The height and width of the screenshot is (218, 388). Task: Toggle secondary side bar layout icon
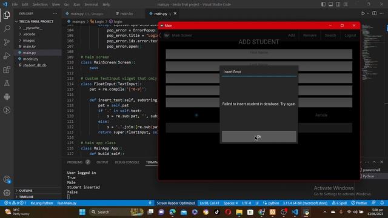(338, 4)
